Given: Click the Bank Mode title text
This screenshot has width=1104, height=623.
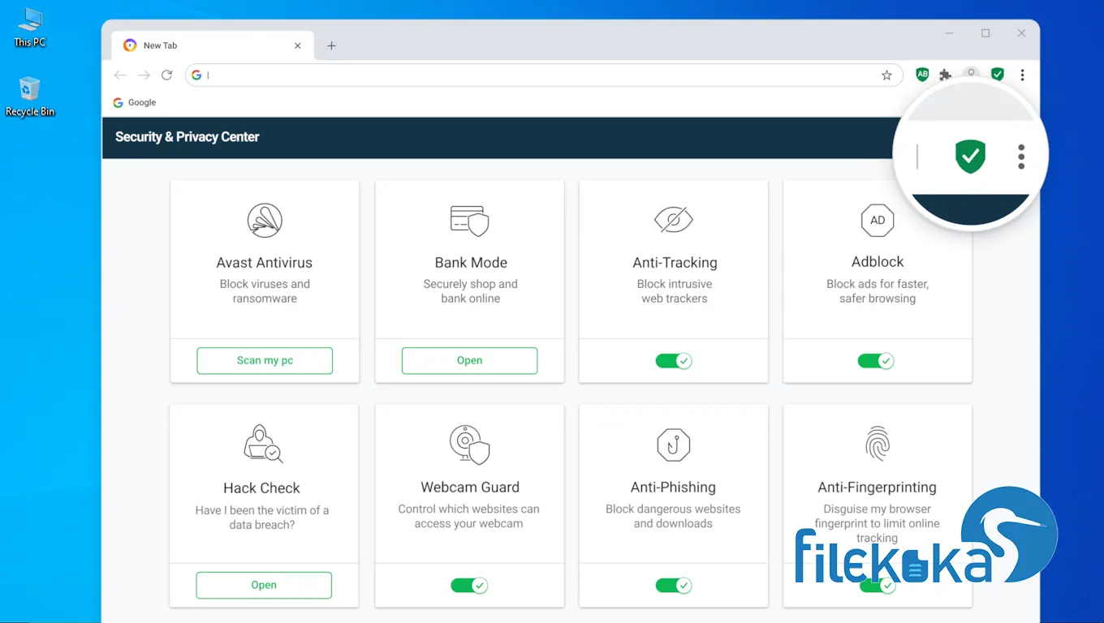Looking at the screenshot, I should [x=471, y=263].
